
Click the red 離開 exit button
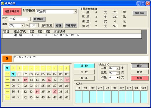(x=140, y=78)
